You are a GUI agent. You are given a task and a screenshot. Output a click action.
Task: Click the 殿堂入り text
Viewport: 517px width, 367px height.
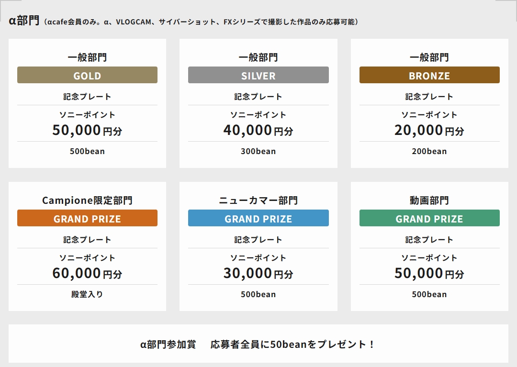point(87,294)
